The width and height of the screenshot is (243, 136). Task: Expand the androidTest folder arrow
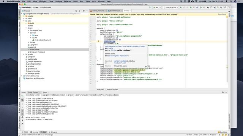(x=28, y=30)
